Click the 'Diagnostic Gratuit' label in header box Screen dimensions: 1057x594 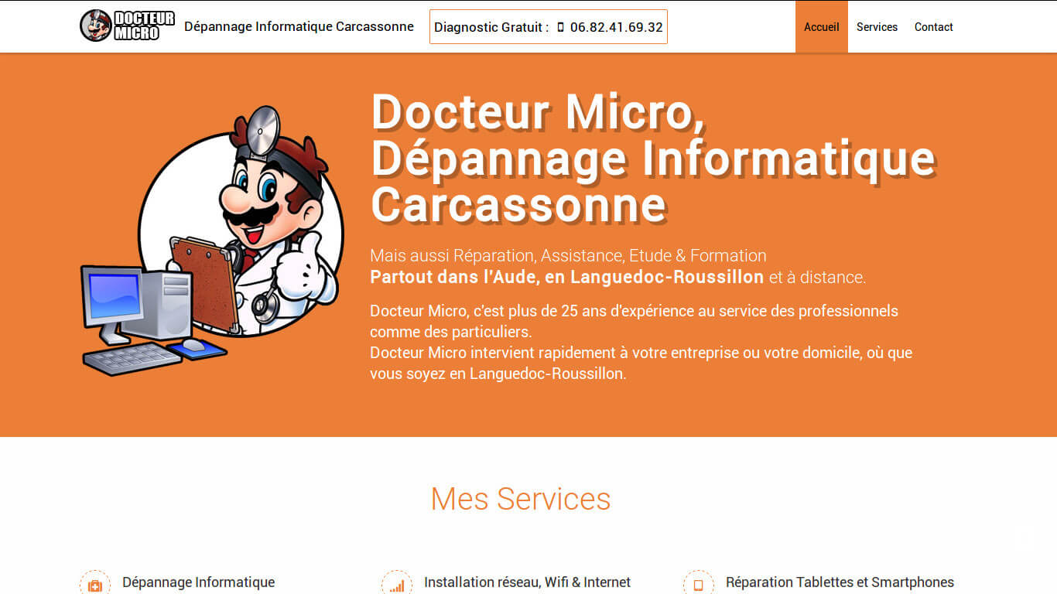coord(491,27)
